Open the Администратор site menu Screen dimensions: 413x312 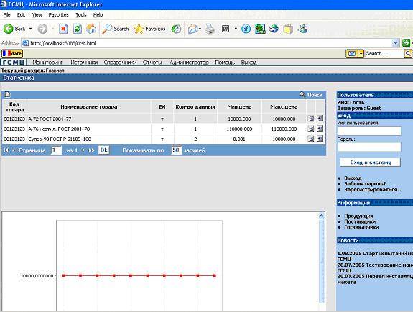[189, 63]
